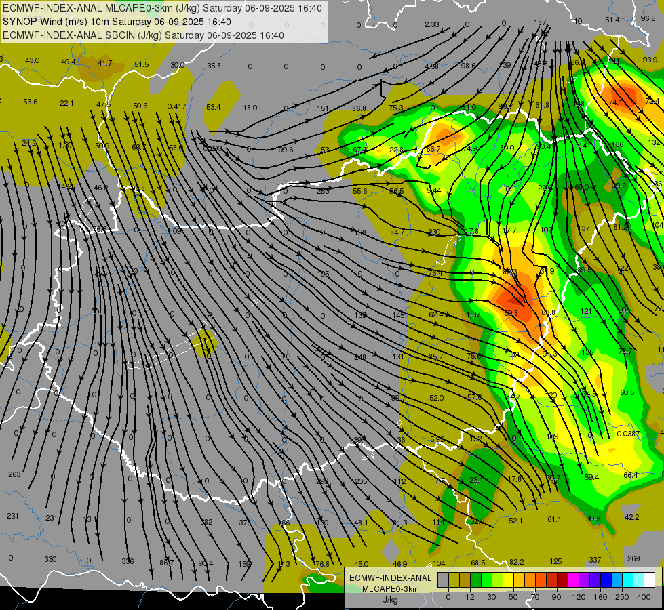Click the gray swatch in the color legend
This screenshot has height=610, width=664.
click(443, 580)
